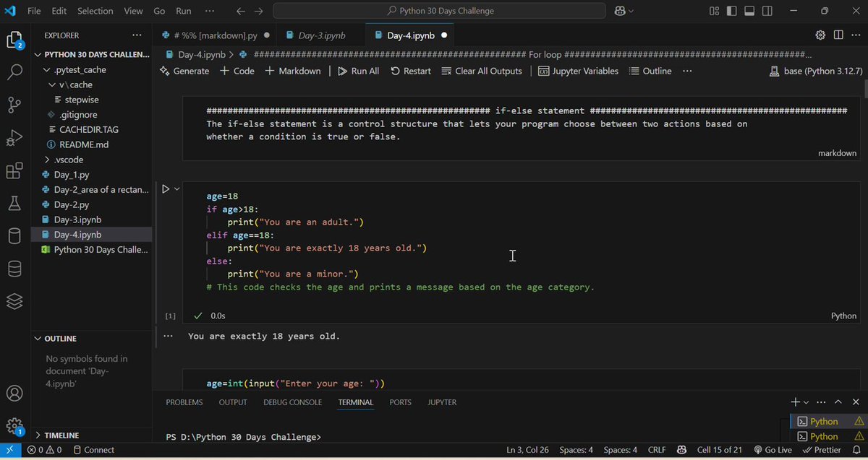Open README.md in explorer
This screenshot has height=460, width=868.
pos(83,144)
